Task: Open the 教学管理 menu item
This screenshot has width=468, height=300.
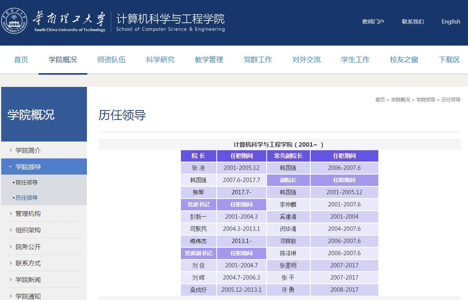Action: pos(209,60)
